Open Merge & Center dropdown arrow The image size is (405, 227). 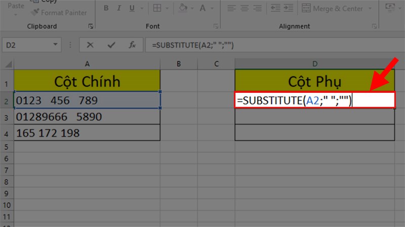(370, 9)
